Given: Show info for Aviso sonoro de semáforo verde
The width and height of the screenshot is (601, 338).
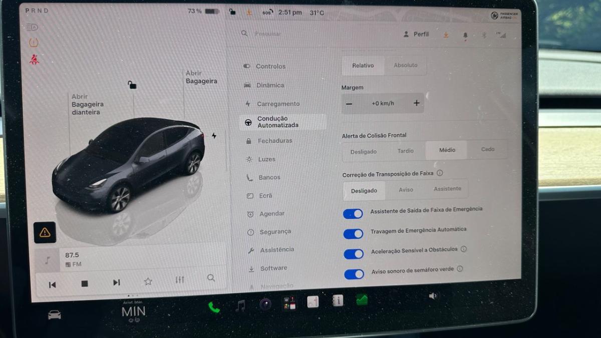Looking at the screenshot, I should pos(460,268).
